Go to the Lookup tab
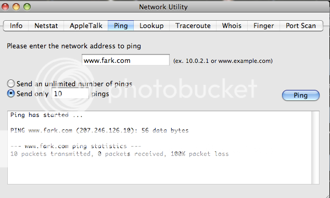This screenshot has height=198, width=330. (151, 25)
